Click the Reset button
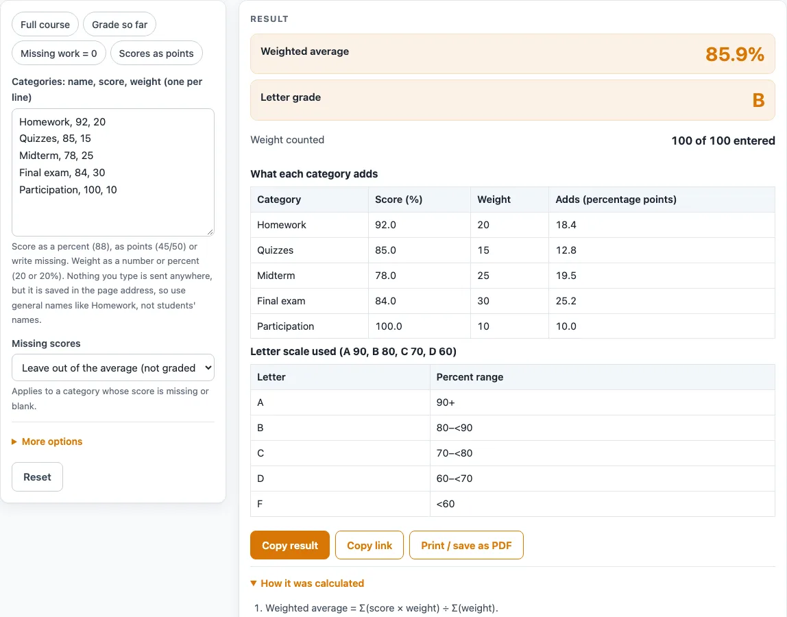This screenshot has width=787, height=617. (37, 477)
